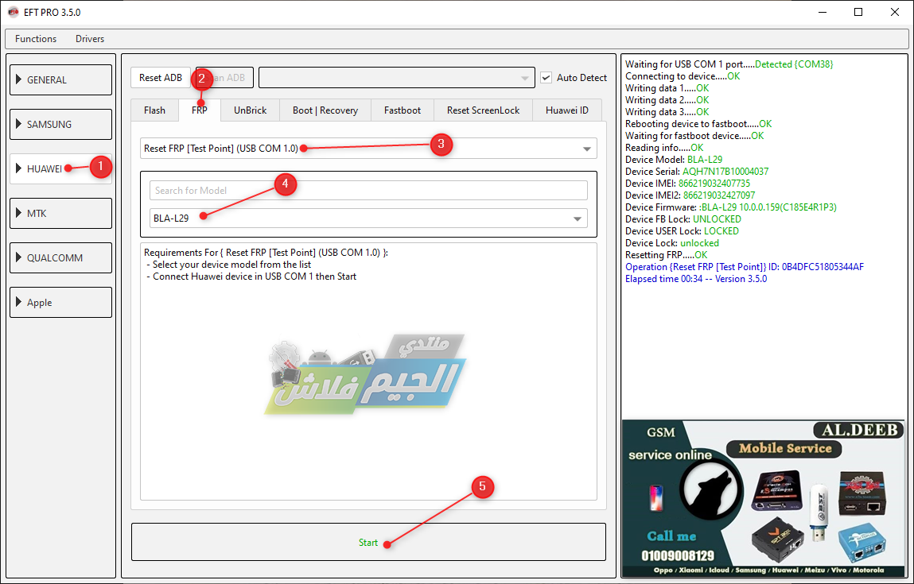Screen dimensions: 914x584
Task: Click the Device IMEI2 log line
Action: 690,195
